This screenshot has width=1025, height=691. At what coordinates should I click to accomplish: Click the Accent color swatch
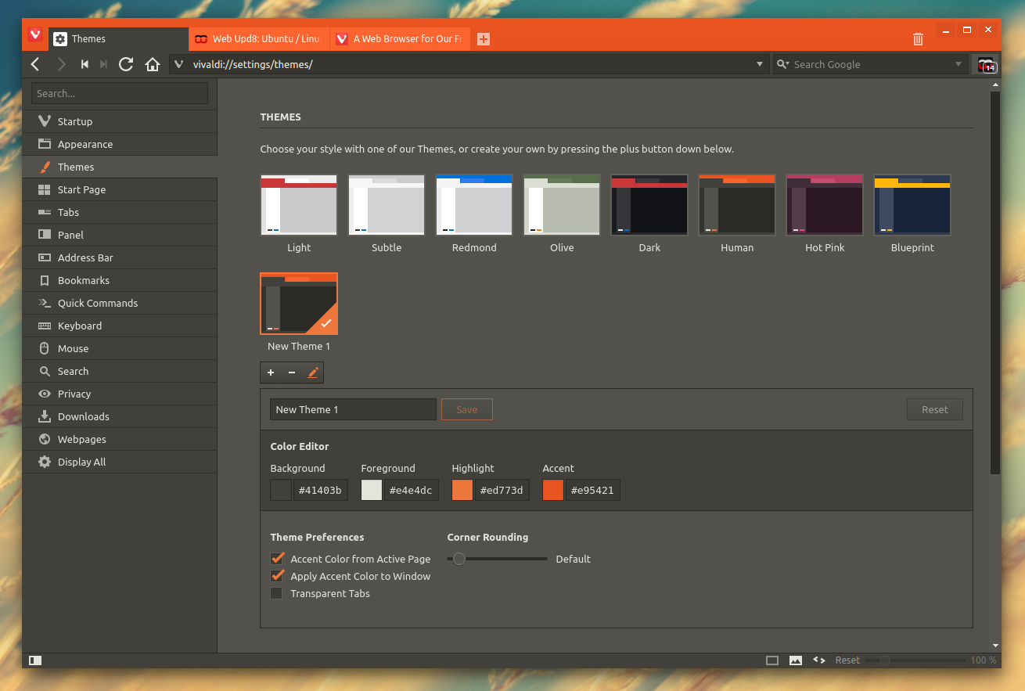click(x=553, y=491)
